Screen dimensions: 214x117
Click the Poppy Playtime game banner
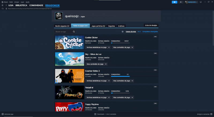(x=70, y=107)
